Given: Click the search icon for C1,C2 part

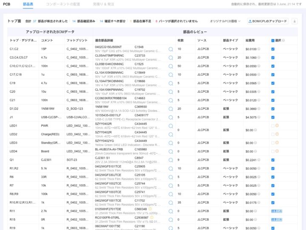Looking at the screenshot, I should click(171, 49).
